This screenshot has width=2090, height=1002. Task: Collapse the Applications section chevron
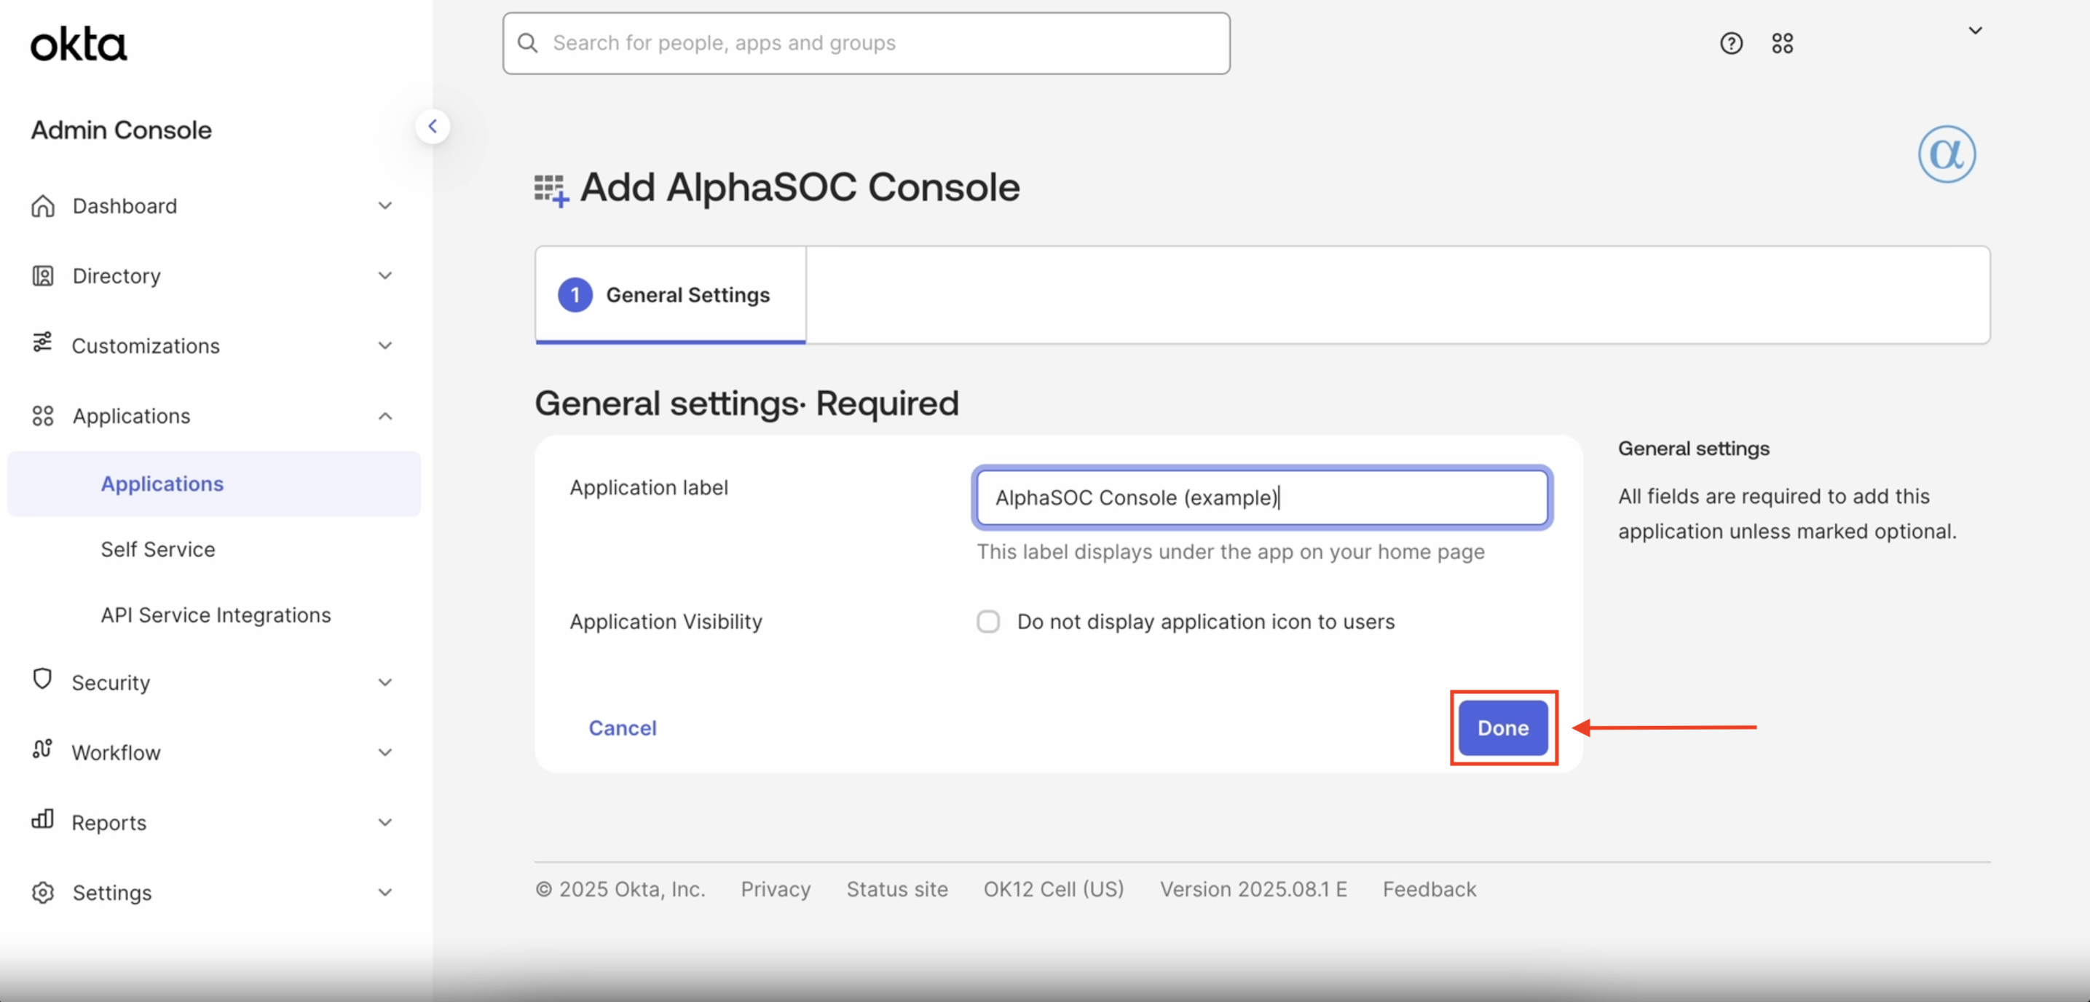pos(385,417)
